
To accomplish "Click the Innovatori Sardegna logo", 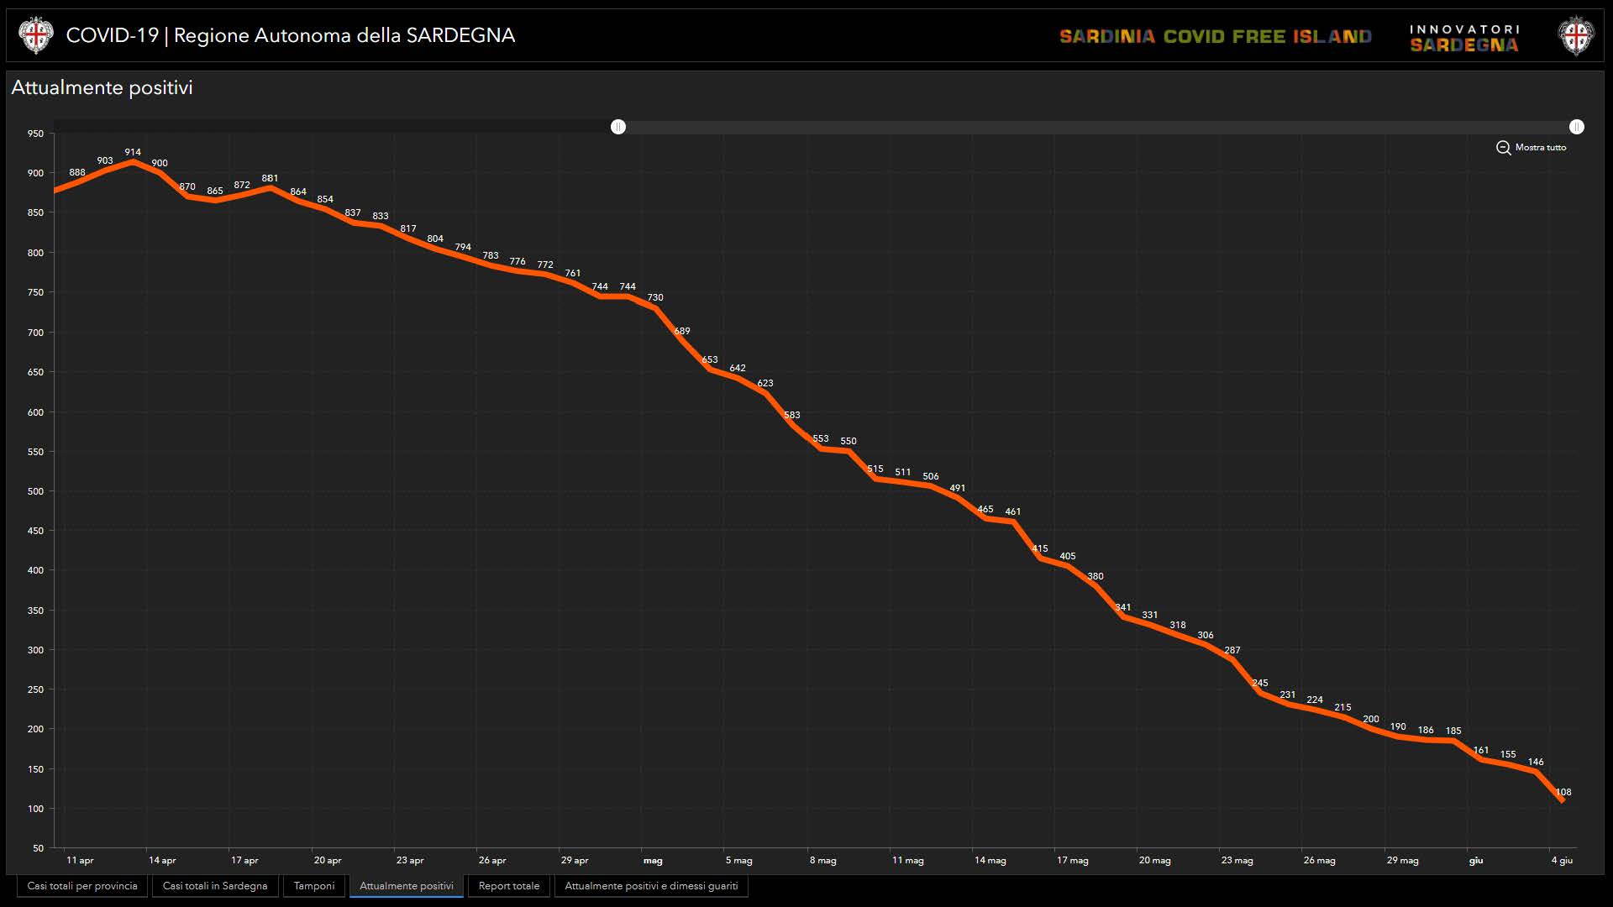I will click(1464, 38).
